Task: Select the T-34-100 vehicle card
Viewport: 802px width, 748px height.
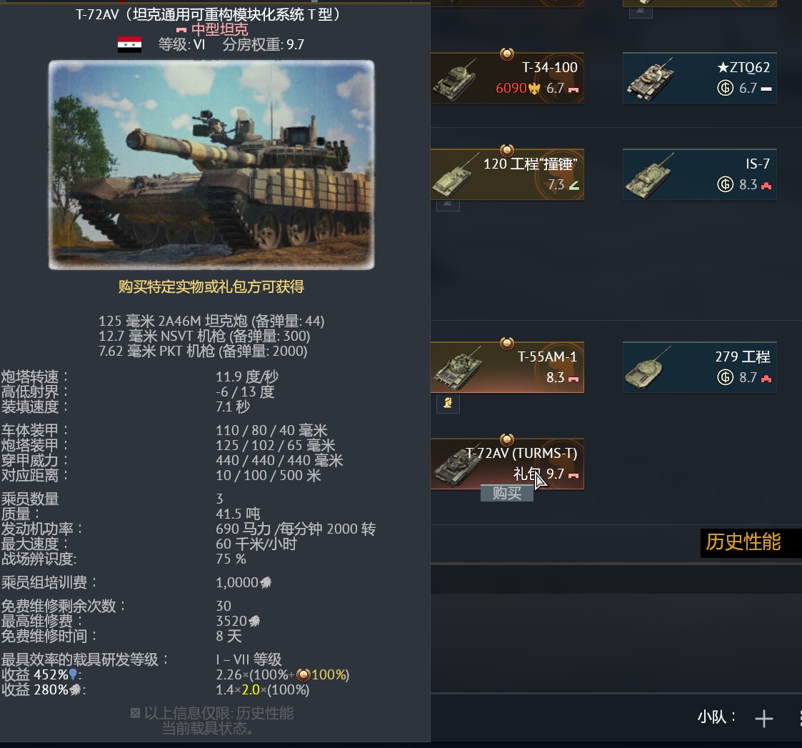Action: coord(507,78)
